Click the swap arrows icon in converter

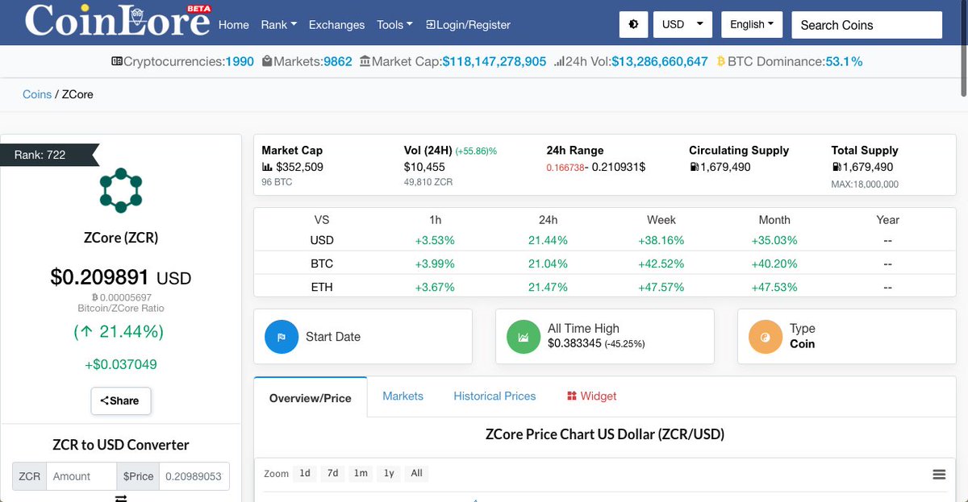point(121,499)
